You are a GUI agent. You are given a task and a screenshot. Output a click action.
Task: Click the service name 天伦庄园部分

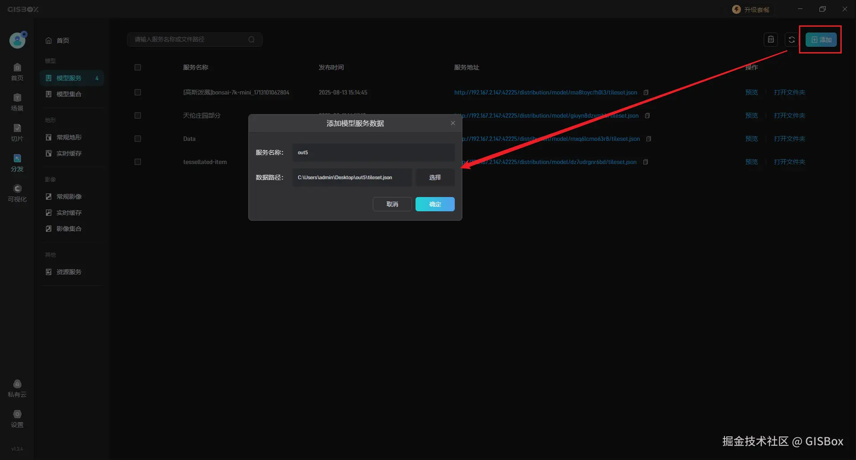coord(202,116)
